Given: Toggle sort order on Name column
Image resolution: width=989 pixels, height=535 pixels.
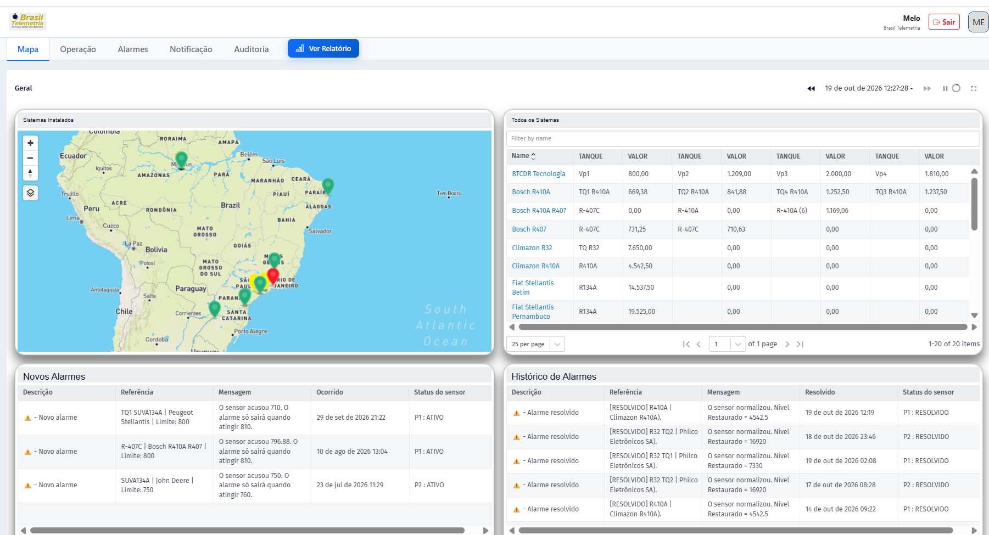Looking at the screenshot, I should pos(533,156).
